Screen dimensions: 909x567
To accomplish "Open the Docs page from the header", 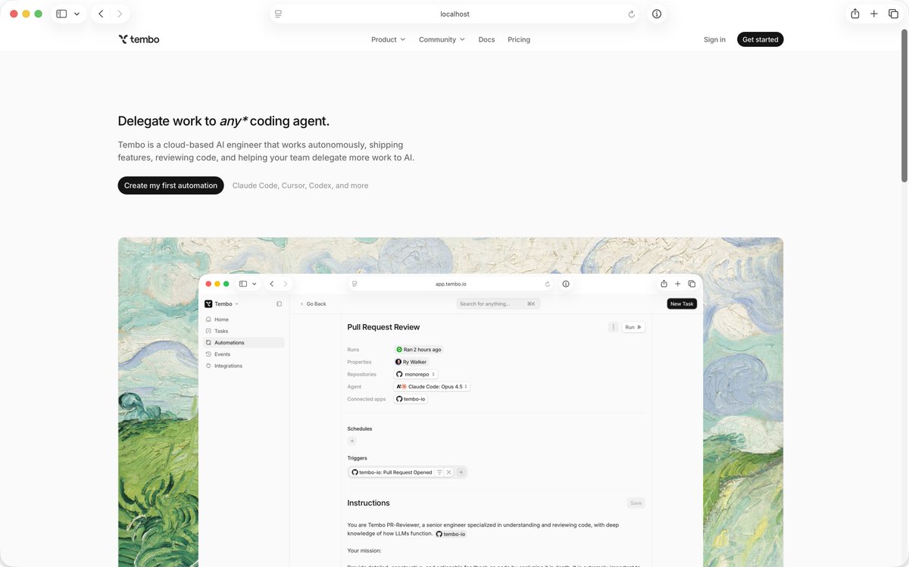I will (x=486, y=39).
